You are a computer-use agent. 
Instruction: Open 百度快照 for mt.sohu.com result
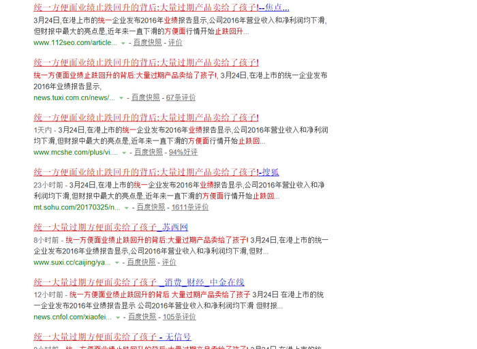[151, 207]
